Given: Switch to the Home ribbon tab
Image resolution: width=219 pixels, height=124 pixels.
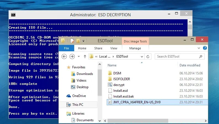Looking at the screenshot, I should (x=82, y=48).
